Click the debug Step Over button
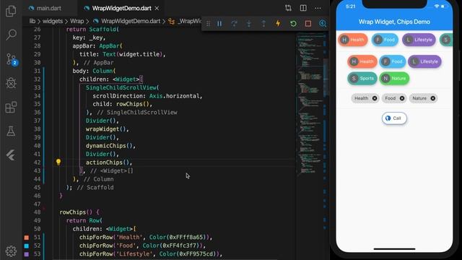The image size is (462, 260). 234,24
